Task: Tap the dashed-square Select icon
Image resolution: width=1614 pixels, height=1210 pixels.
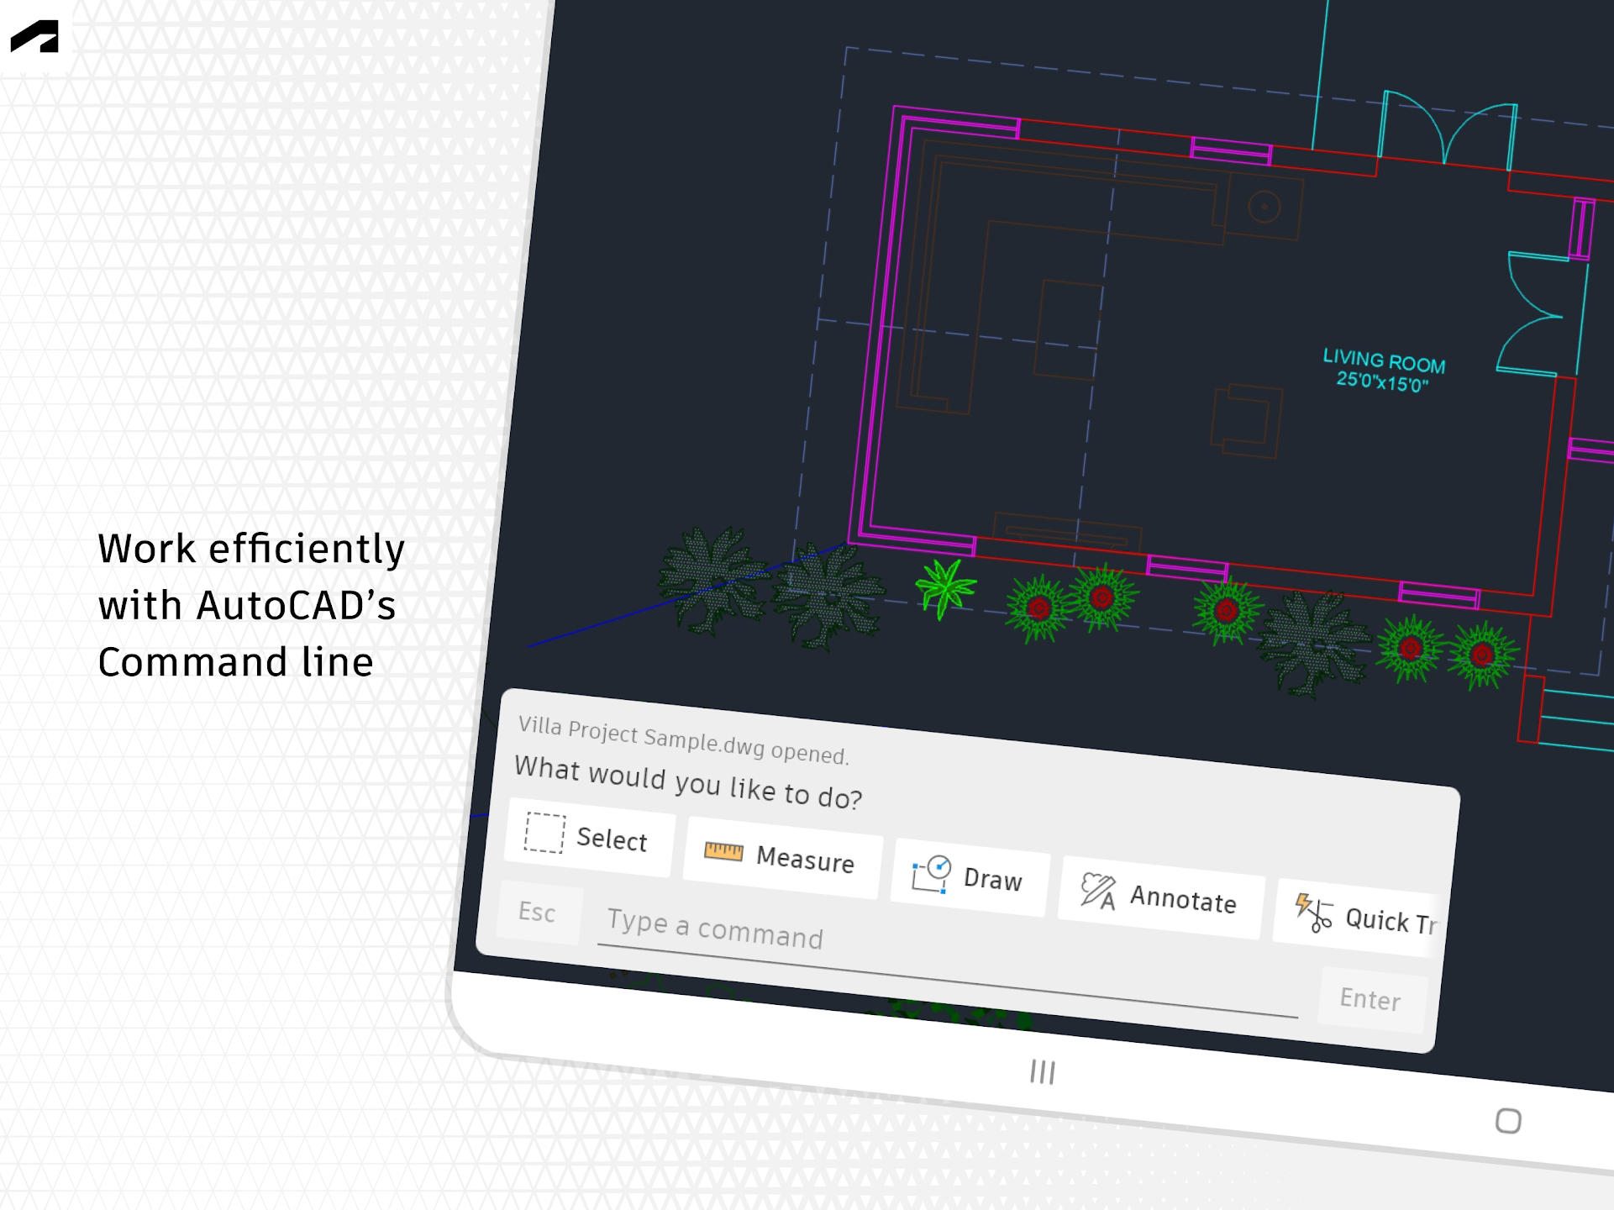Action: (x=544, y=833)
